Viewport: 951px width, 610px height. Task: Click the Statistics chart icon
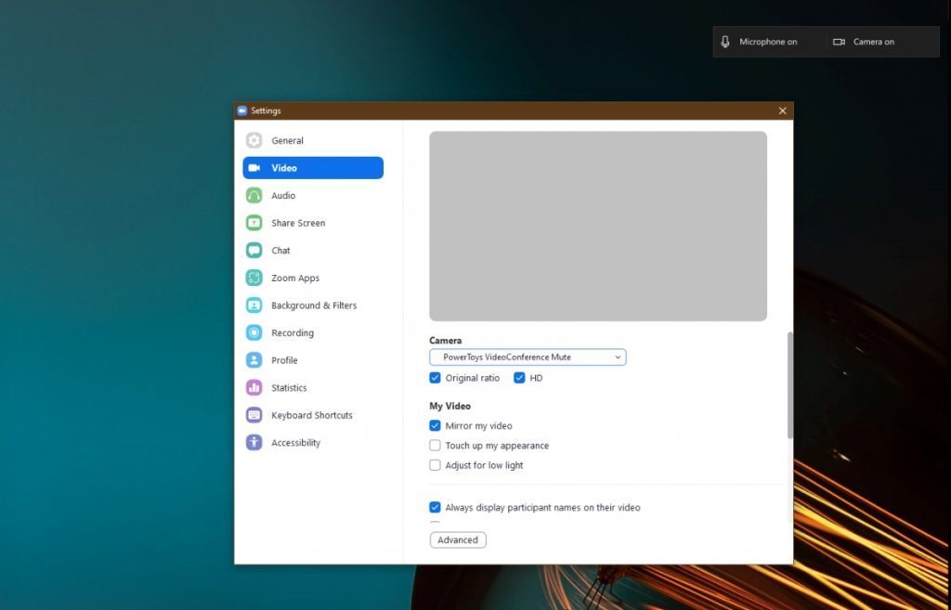(x=254, y=387)
